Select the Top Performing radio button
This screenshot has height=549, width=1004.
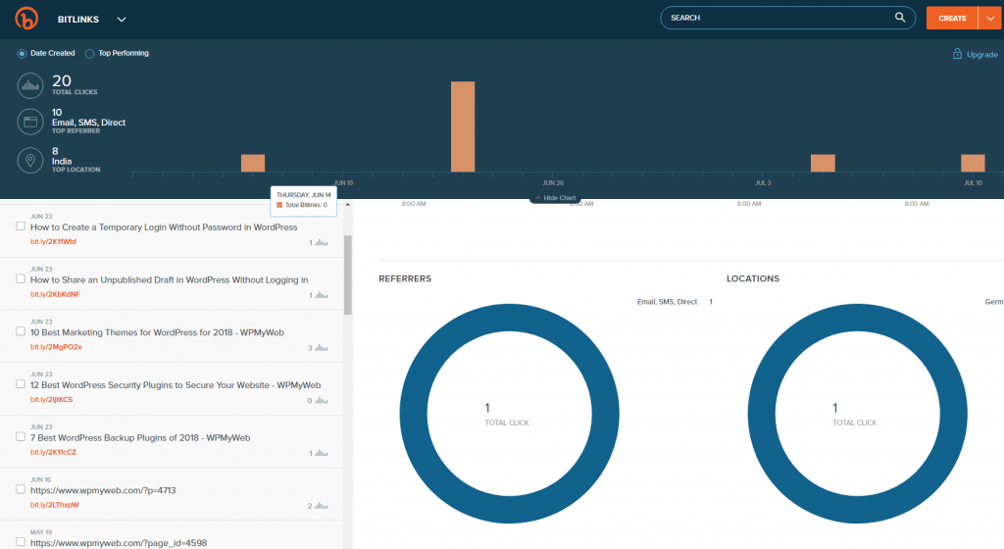click(x=89, y=54)
